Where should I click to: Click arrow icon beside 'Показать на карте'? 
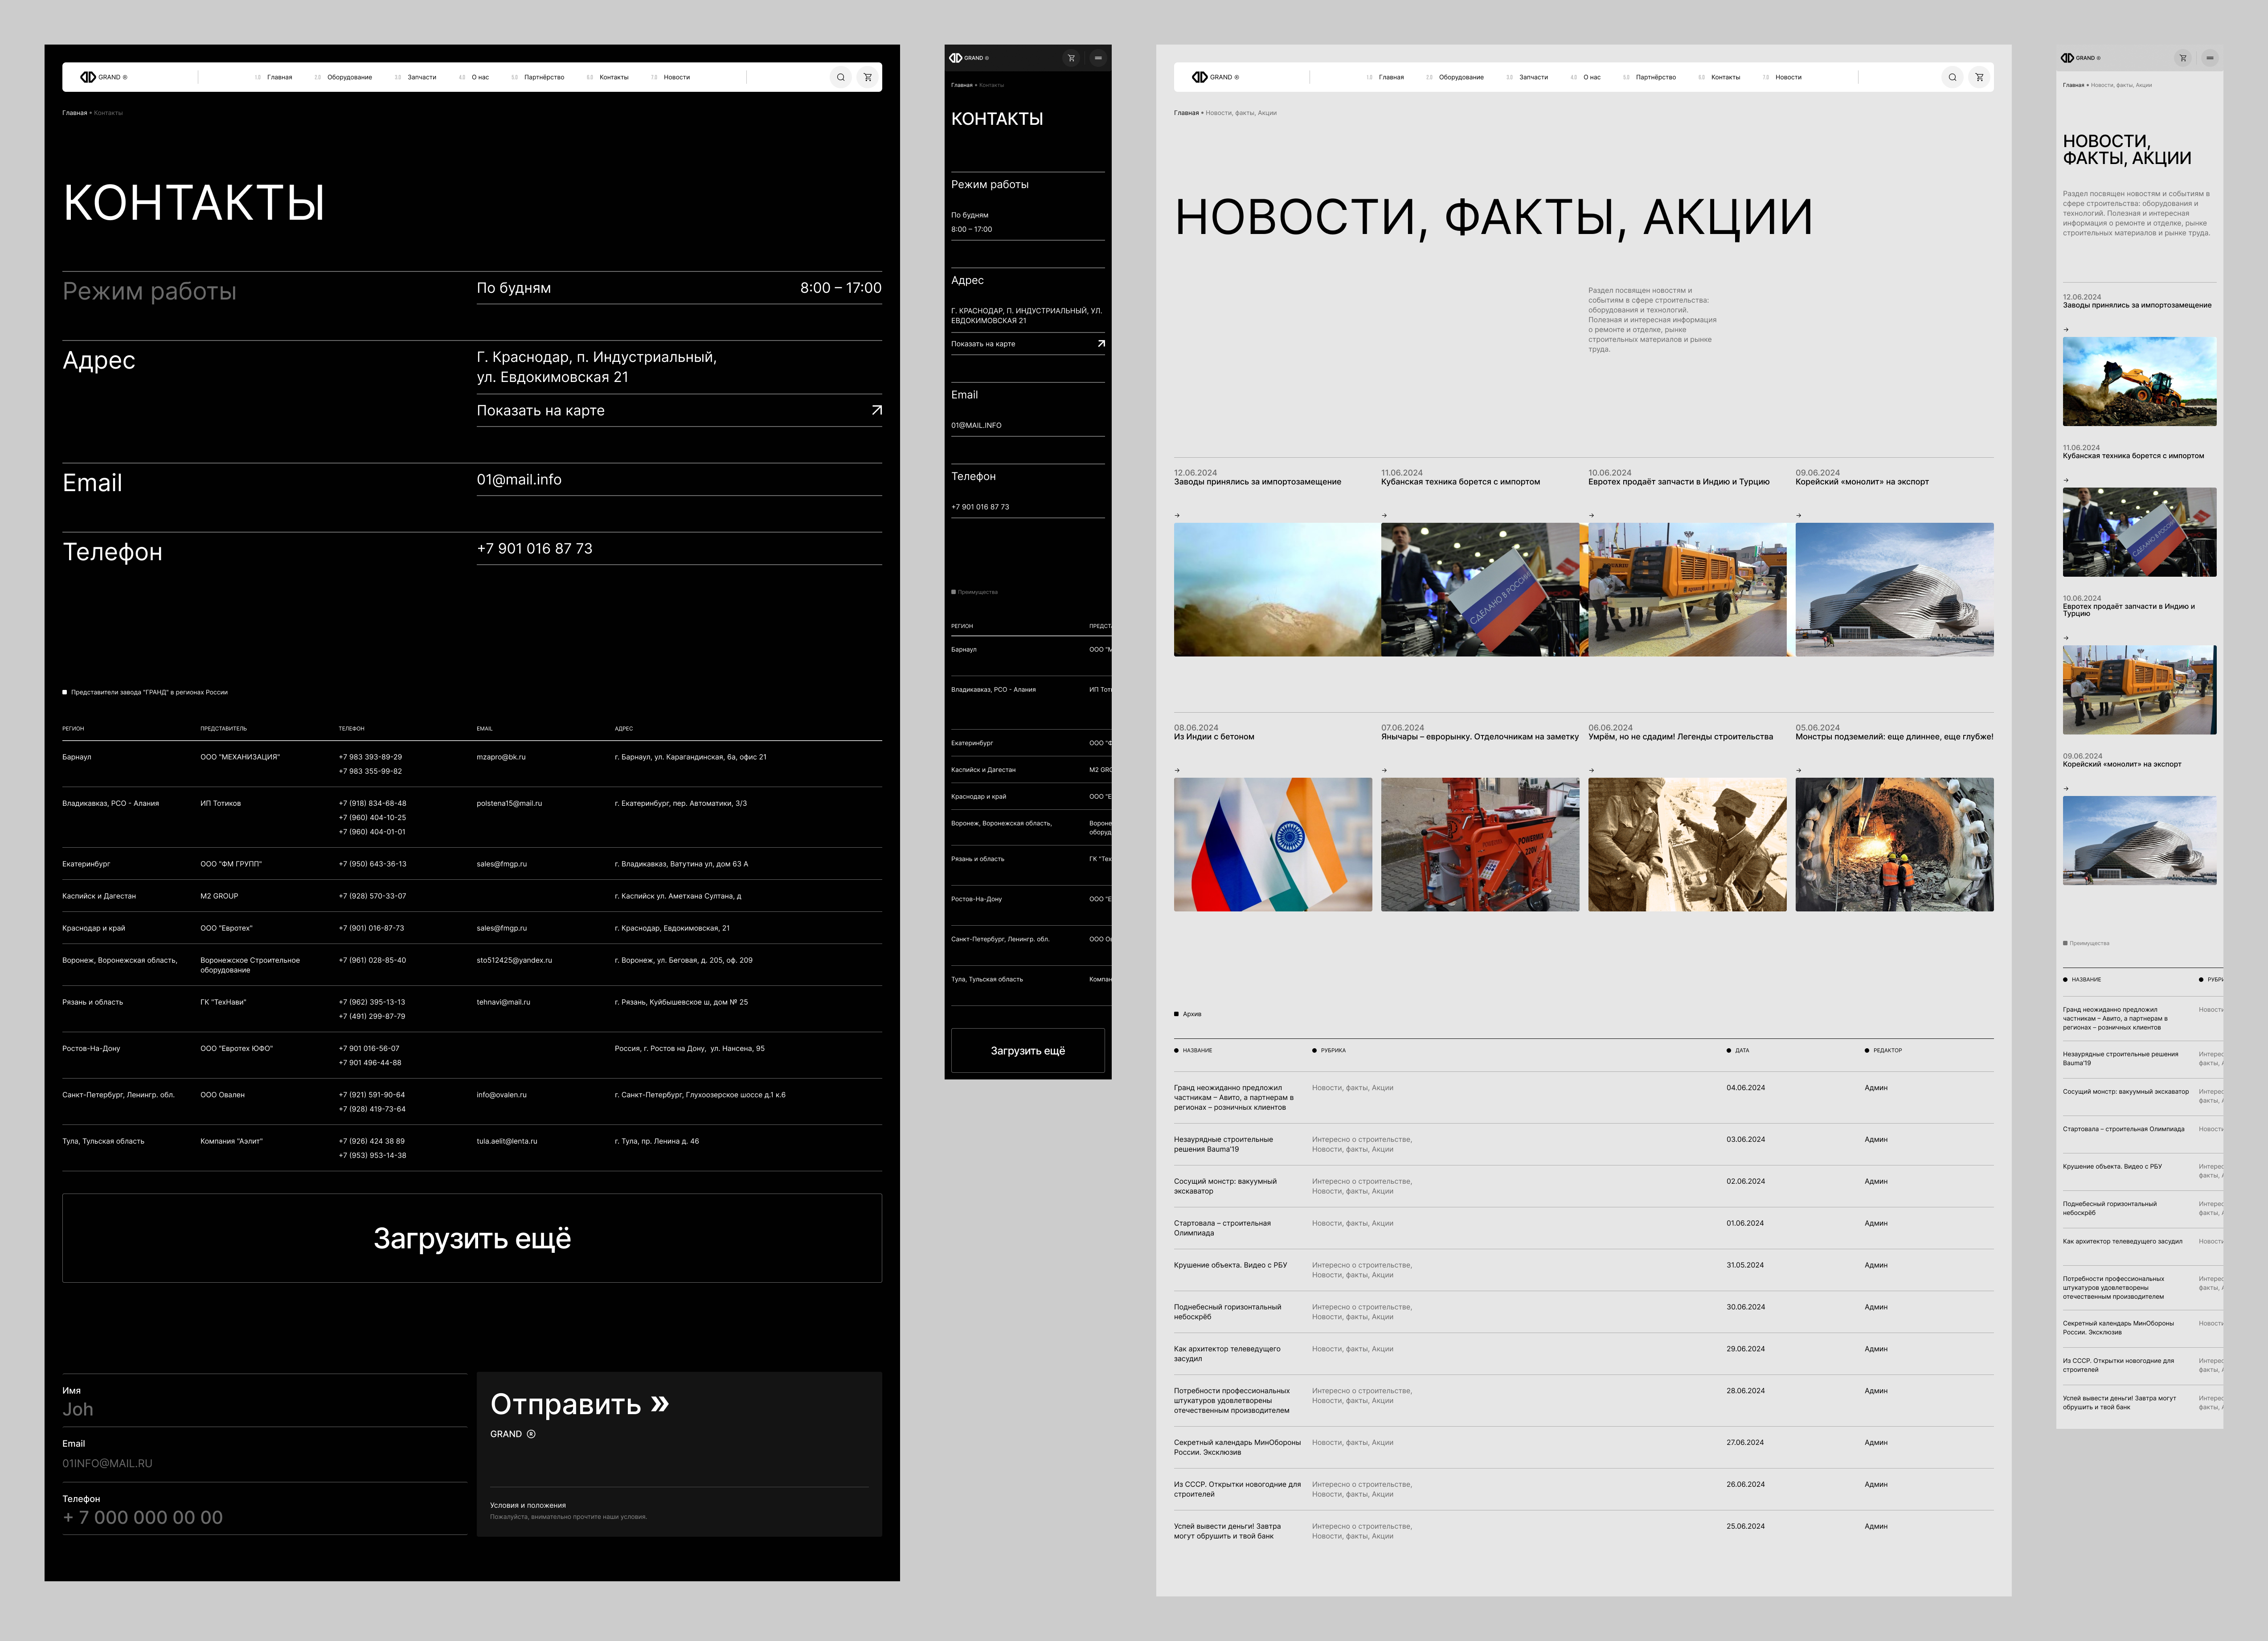pos(876,410)
